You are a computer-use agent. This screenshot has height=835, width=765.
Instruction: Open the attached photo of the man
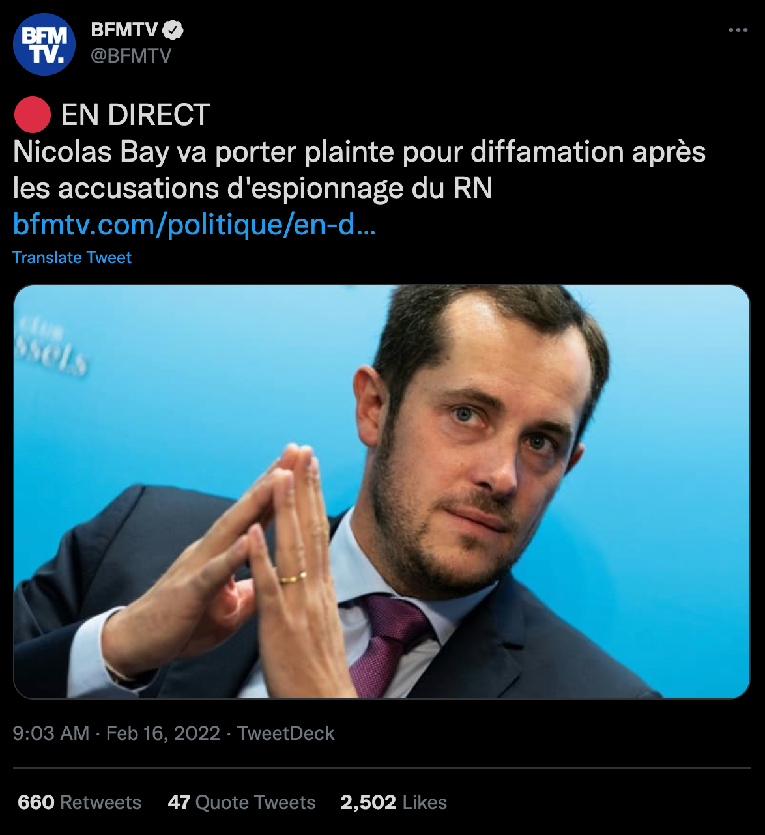pos(381,492)
